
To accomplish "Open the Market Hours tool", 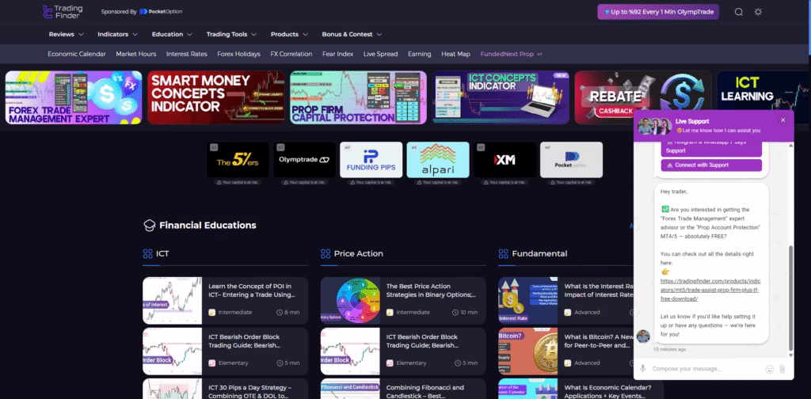I will coord(136,54).
